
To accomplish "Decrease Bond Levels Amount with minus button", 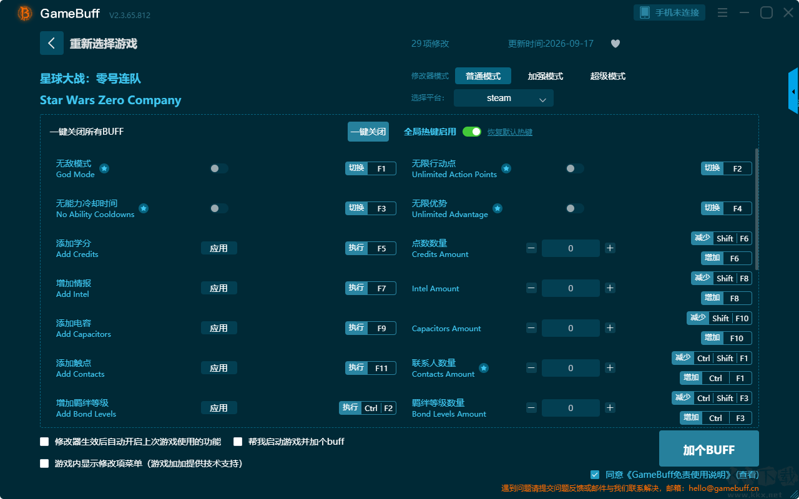I will [x=531, y=408].
